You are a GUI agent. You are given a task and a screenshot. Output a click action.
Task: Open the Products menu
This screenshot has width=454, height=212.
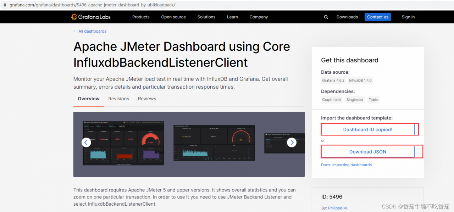click(x=141, y=17)
